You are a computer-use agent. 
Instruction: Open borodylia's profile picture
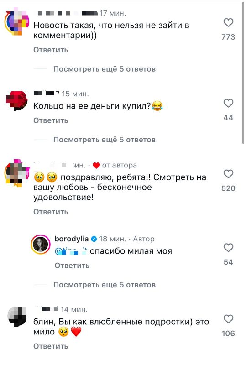(41, 245)
